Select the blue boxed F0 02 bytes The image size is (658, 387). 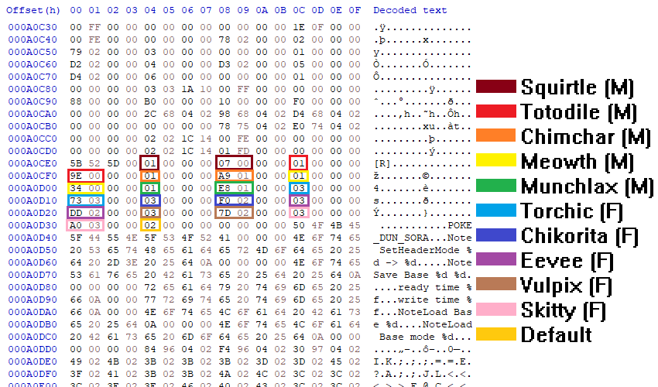(234, 200)
